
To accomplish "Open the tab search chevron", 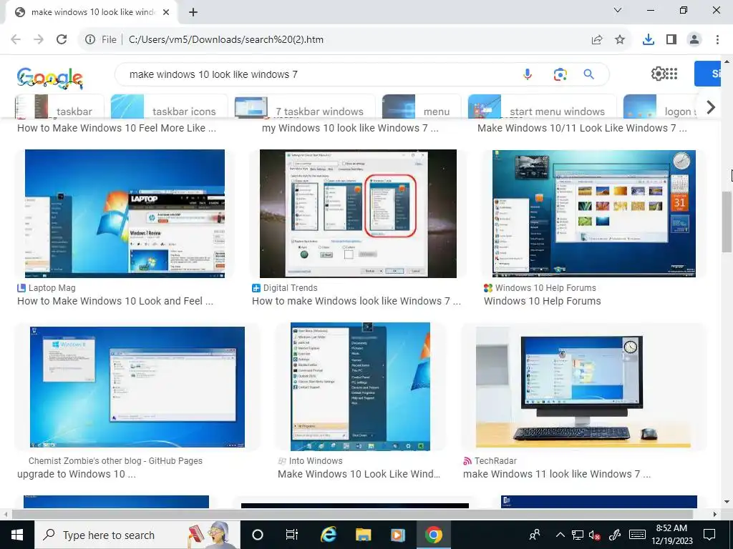I will pyautogui.click(x=618, y=10).
